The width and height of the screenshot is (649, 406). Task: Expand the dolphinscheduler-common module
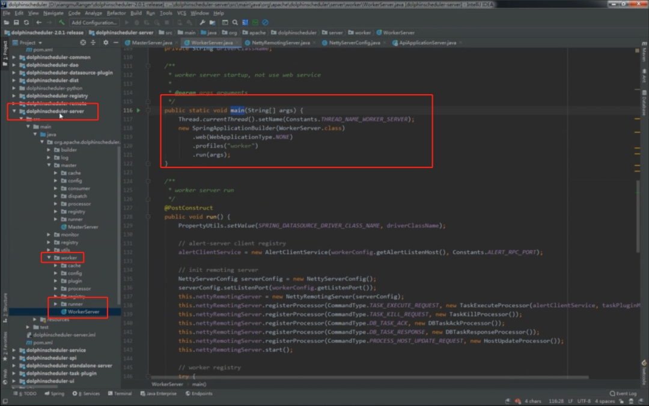[14, 58]
